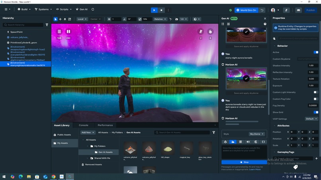Collapse the Behavior section
The height and width of the screenshot is (180, 321).
(x=274, y=46)
